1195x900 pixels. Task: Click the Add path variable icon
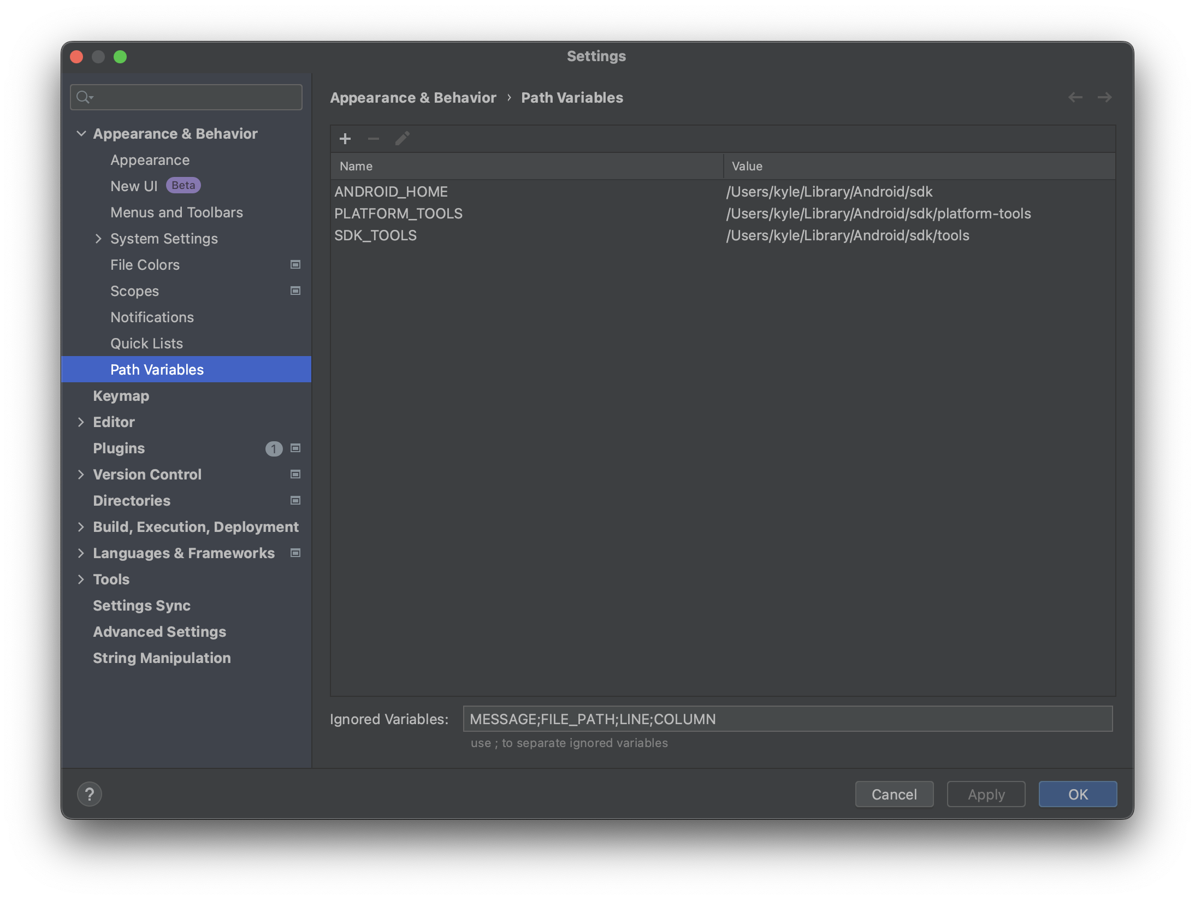point(345,140)
